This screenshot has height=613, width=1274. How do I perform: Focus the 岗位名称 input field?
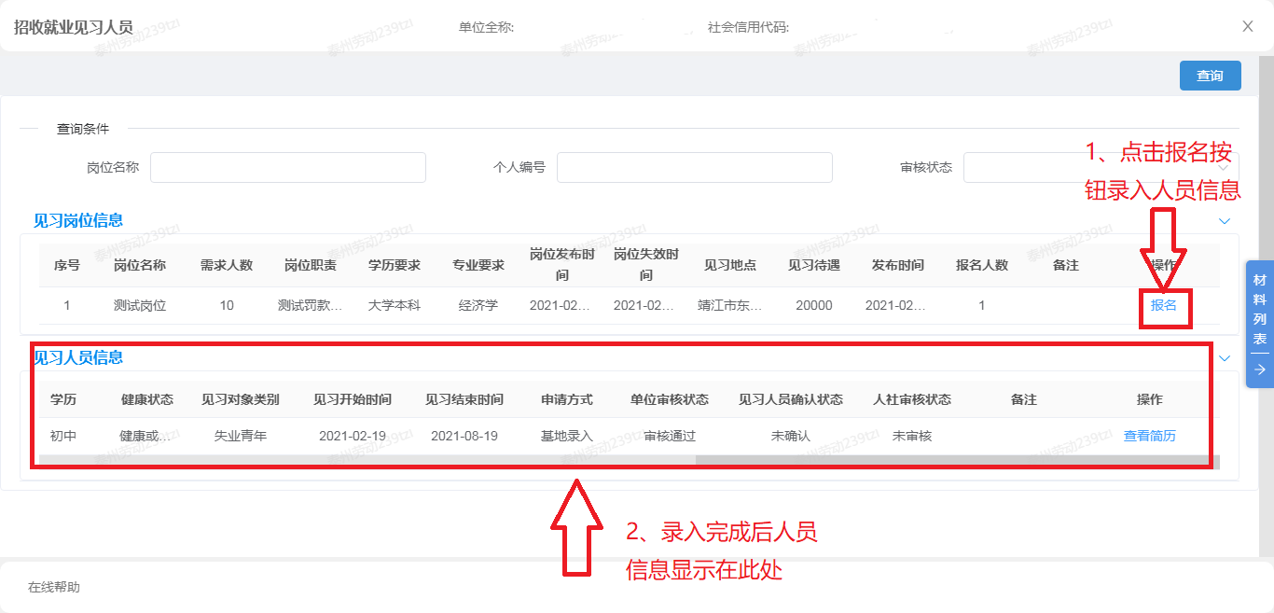pyautogui.click(x=287, y=168)
